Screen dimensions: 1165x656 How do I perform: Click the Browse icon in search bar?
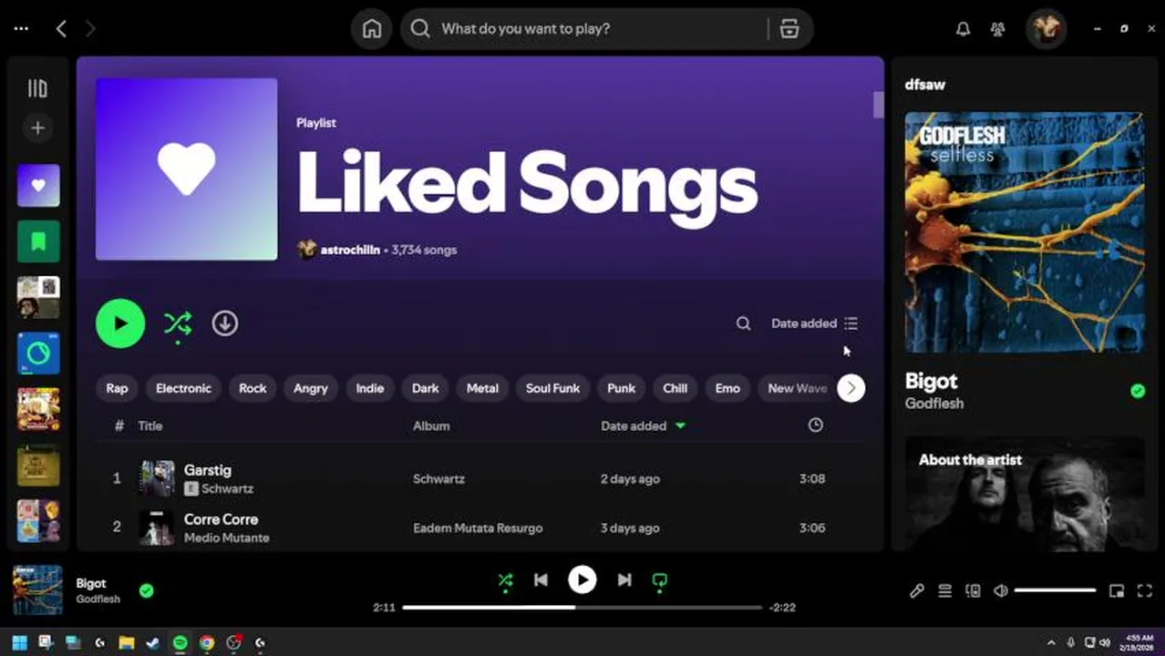tap(789, 28)
